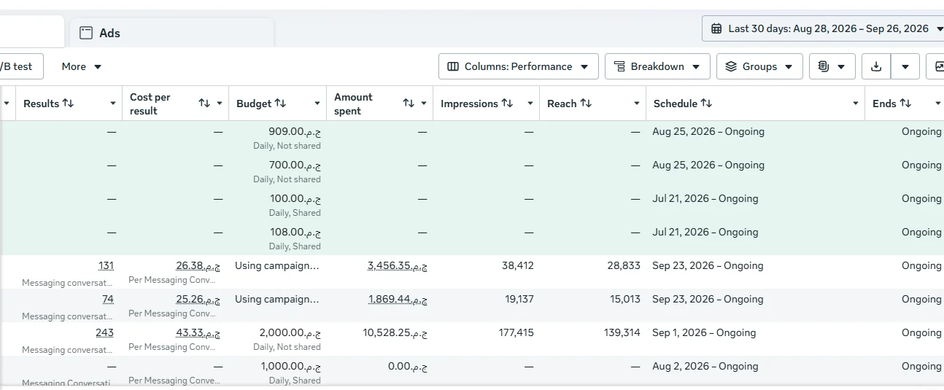Screen dimensions: 944x390
Task: Open Ends column menu arrow
Action: tap(938, 104)
